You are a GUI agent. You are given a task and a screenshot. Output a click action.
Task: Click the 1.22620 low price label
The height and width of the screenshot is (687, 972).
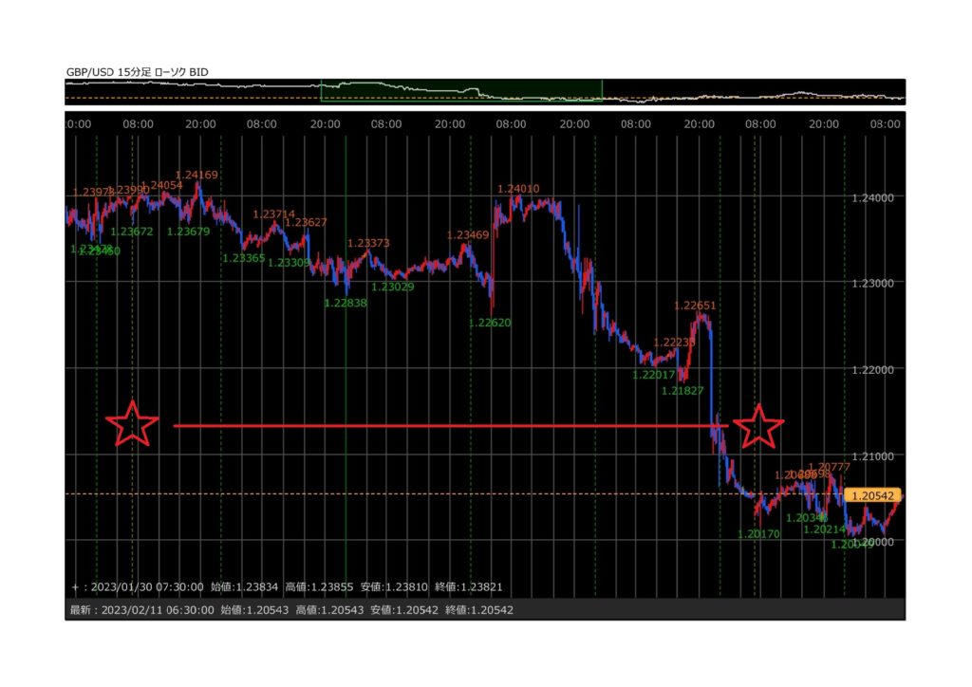click(x=490, y=323)
